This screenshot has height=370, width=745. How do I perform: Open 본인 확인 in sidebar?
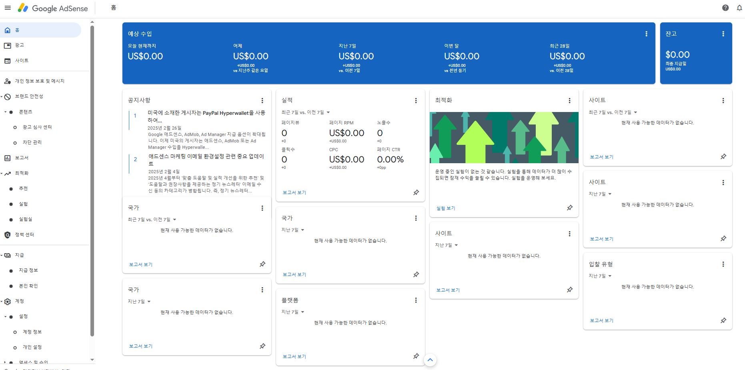tap(28, 286)
